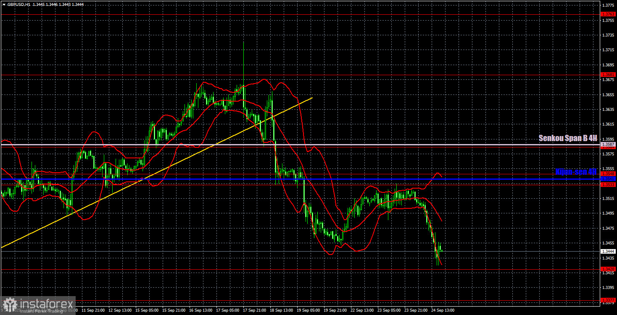Click the 24 Sep 13:00 time label
This screenshot has height=315, width=617.
click(443, 310)
